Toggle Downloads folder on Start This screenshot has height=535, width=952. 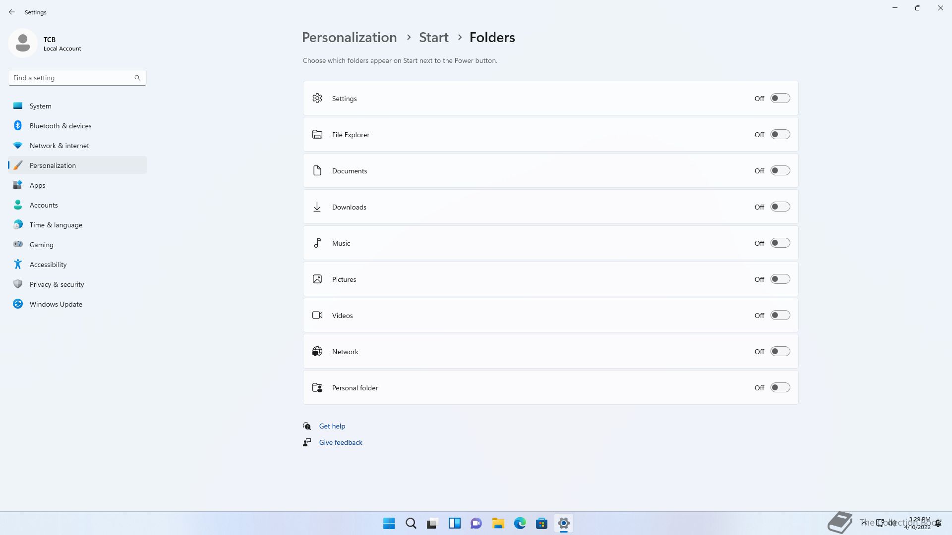[780, 207]
